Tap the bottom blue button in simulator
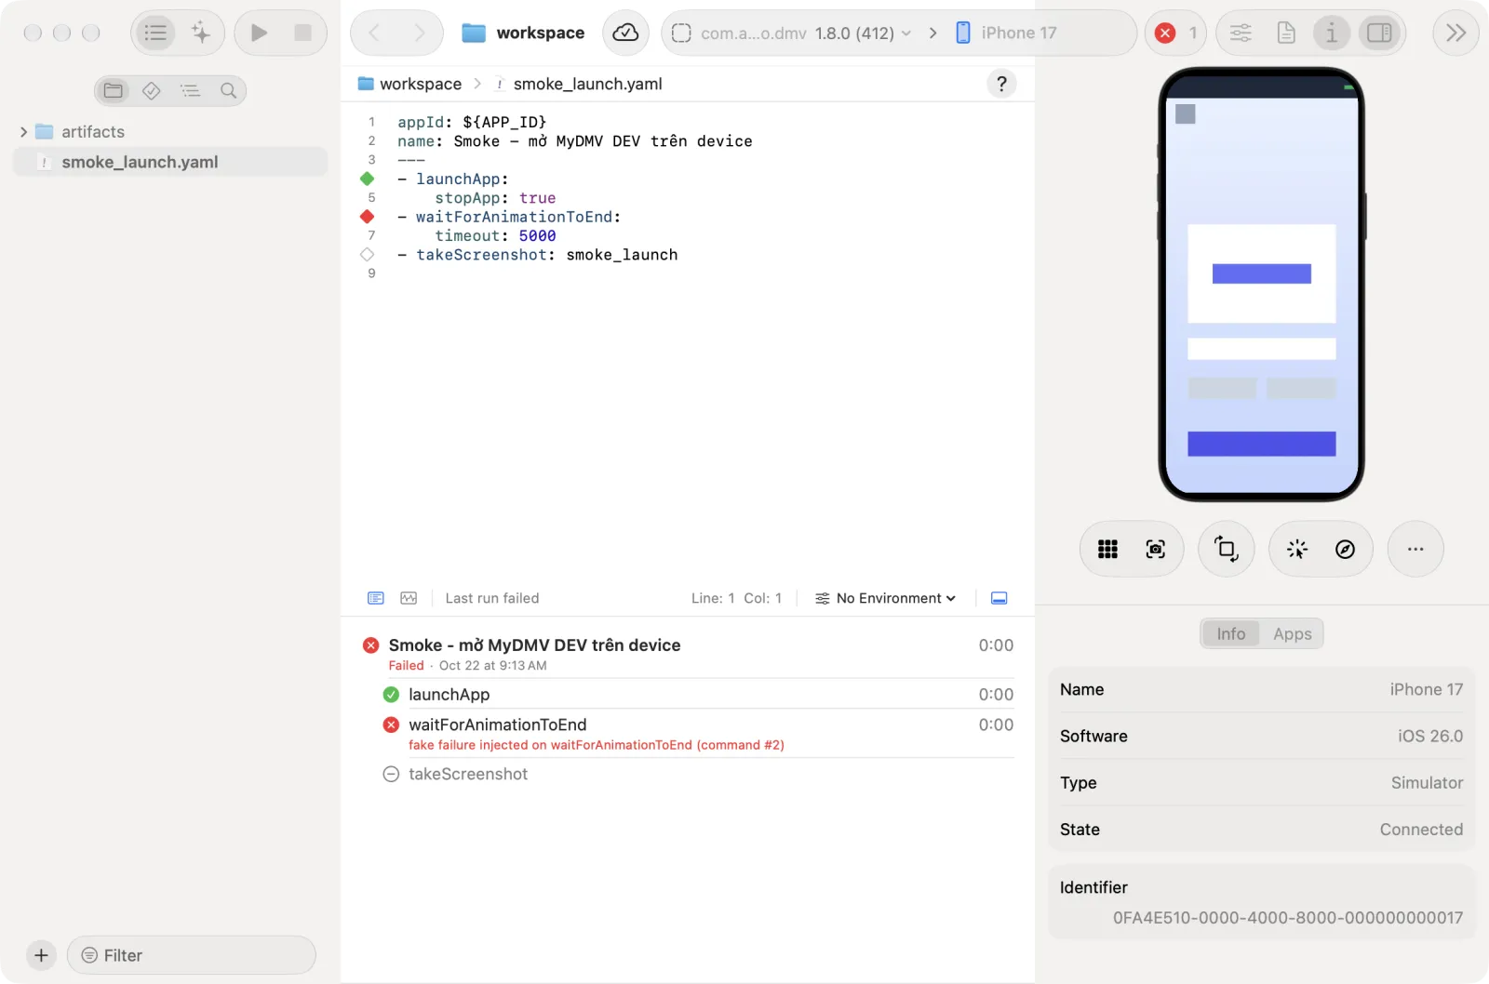The height and width of the screenshot is (984, 1489). pyautogui.click(x=1262, y=444)
